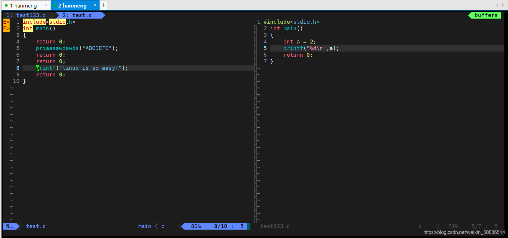
Task: Click the '71%' indicator in right status bar
Action: click(x=453, y=226)
